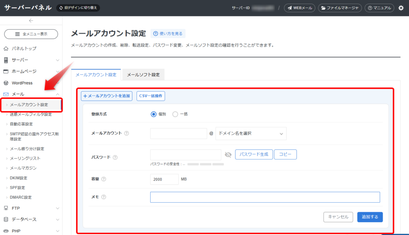The image size is (409, 235).
Task: Toggle password visibility with the eye icon
Action: (x=228, y=155)
